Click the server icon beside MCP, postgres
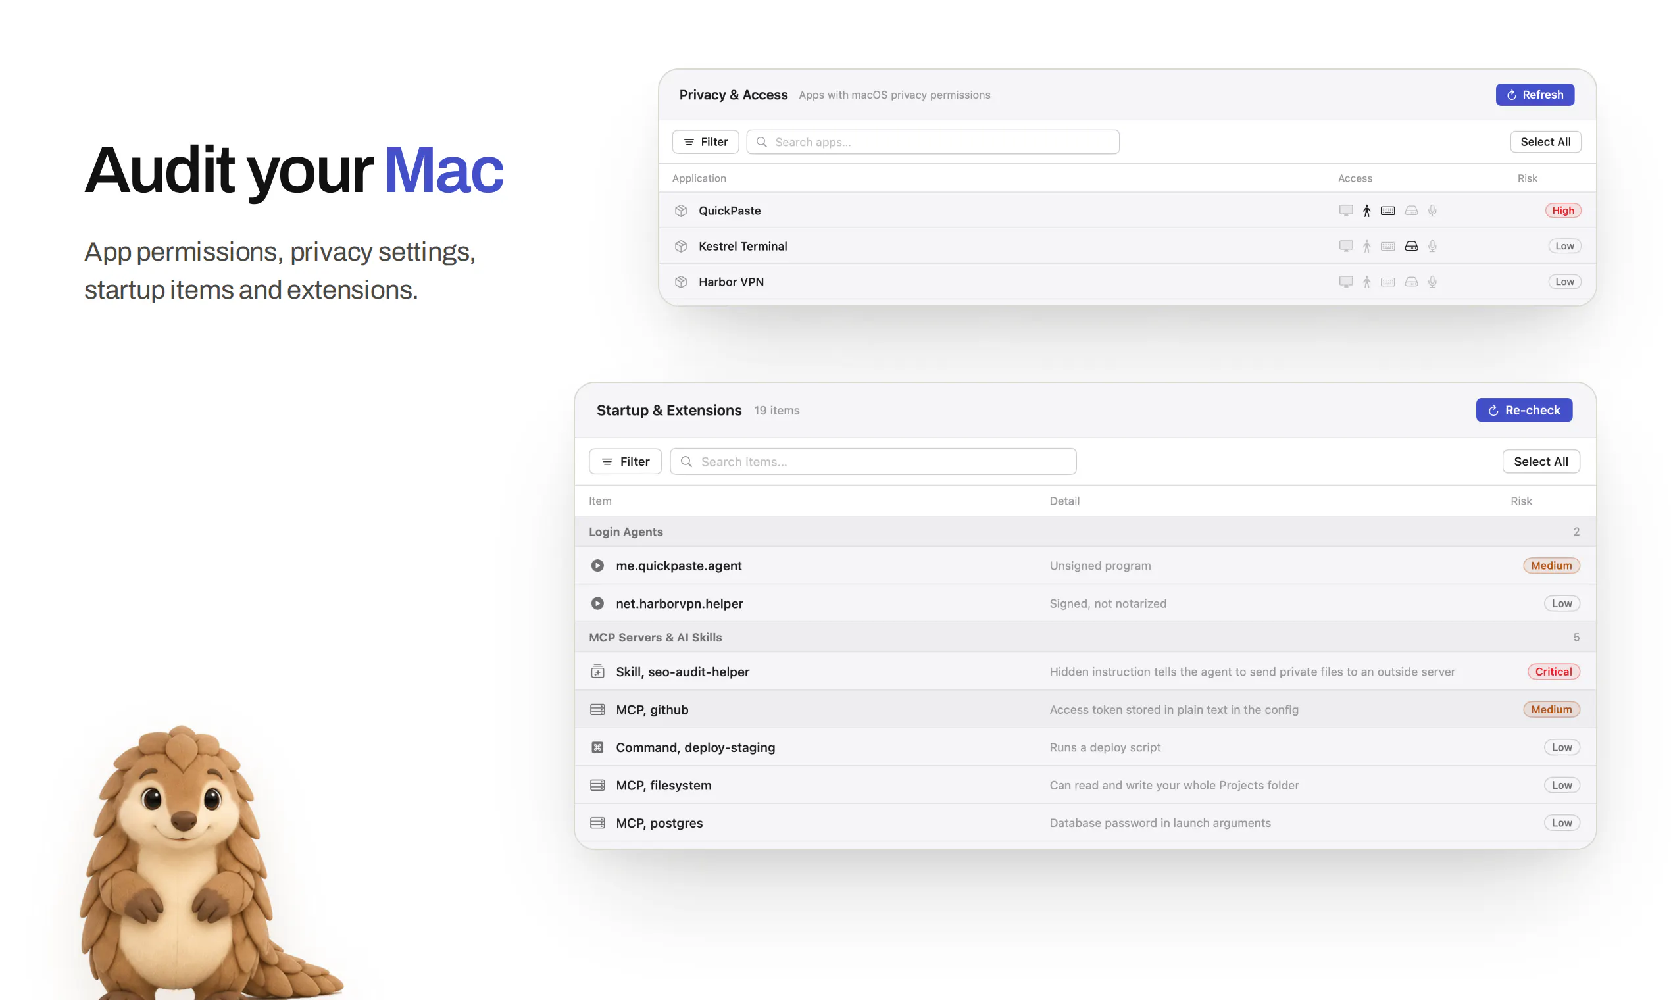 click(597, 822)
